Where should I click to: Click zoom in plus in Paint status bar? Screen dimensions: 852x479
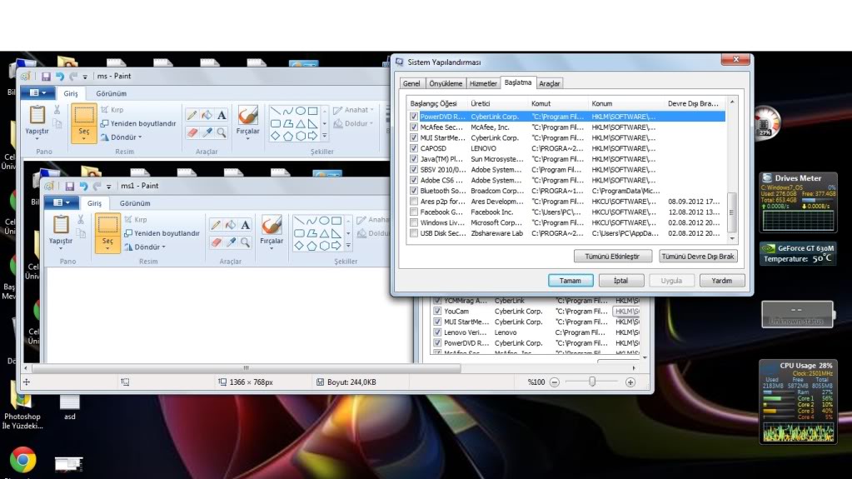630,382
